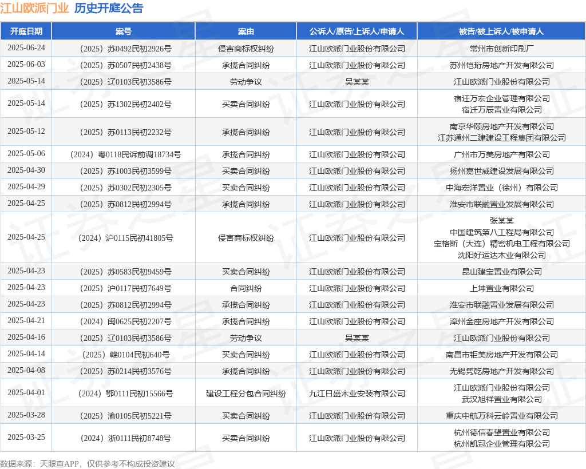
Task: Click defendant 张某某
Action: 501,221
